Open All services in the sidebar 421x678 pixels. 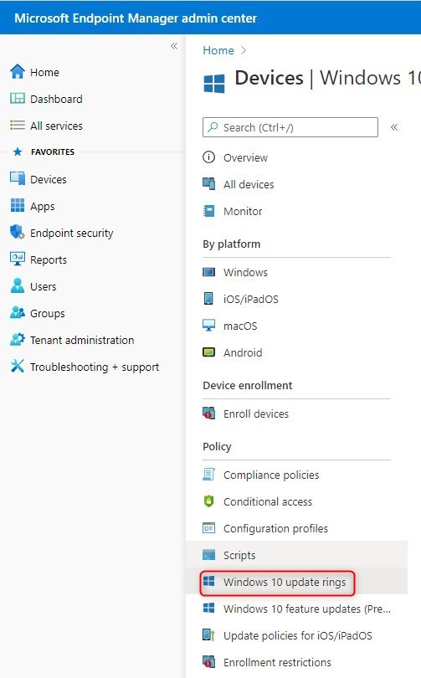[x=56, y=126]
